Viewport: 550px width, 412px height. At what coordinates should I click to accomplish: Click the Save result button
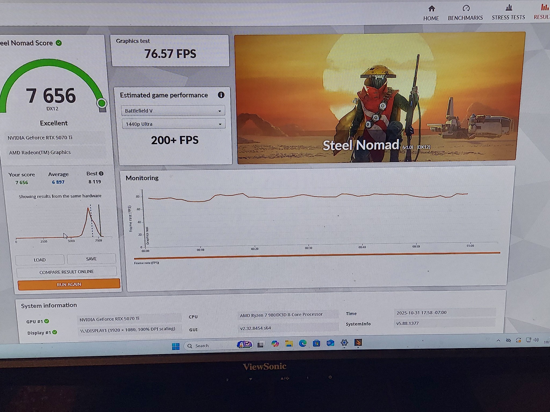click(91, 259)
